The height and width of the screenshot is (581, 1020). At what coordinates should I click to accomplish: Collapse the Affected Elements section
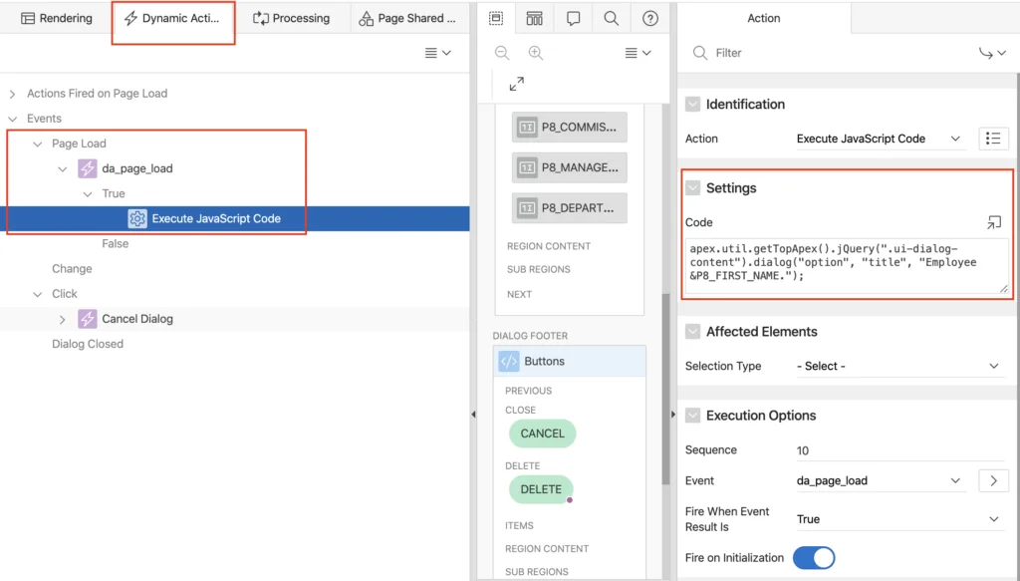693,332
